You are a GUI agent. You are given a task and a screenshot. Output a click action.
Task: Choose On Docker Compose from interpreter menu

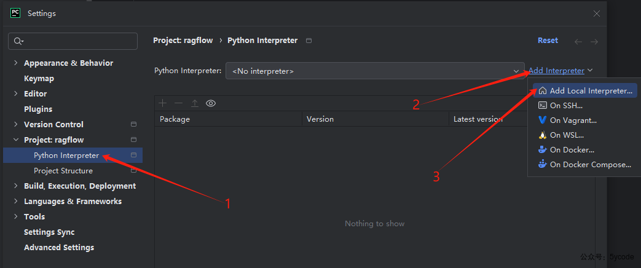click(584, 164)
